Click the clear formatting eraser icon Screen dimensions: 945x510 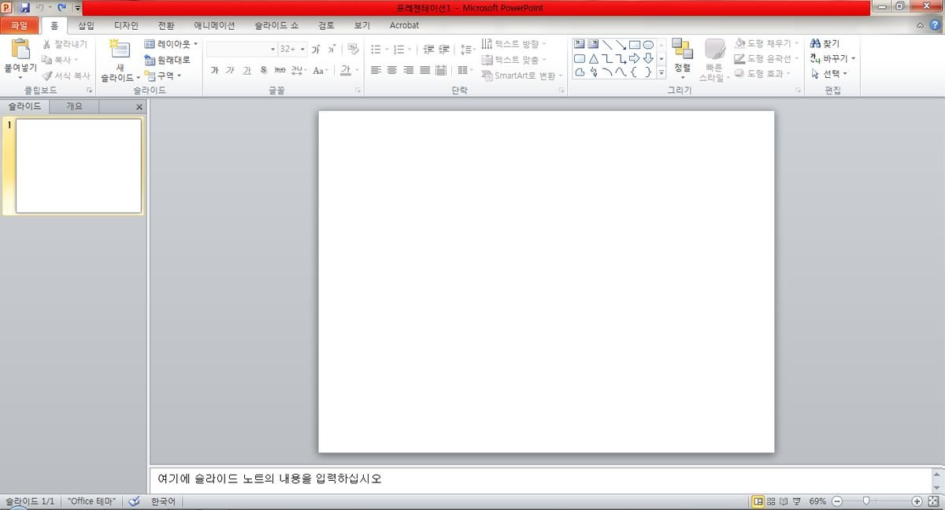pyautogui.click(x=353, y=49)
